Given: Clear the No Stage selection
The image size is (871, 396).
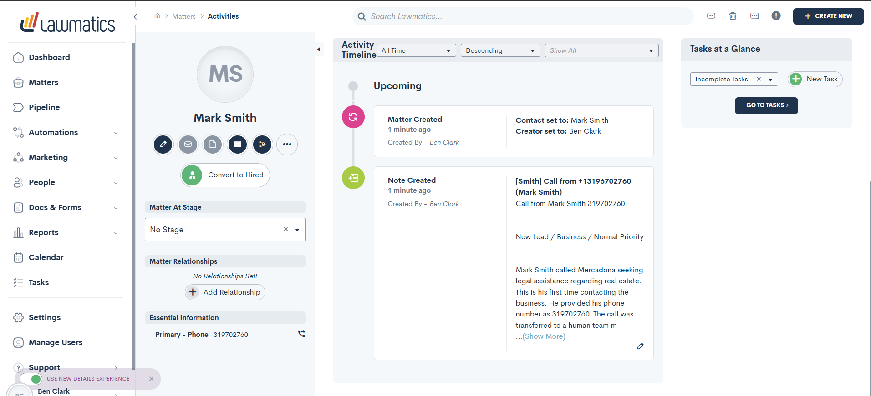Looking at the screenshot, I should (286, 229).
